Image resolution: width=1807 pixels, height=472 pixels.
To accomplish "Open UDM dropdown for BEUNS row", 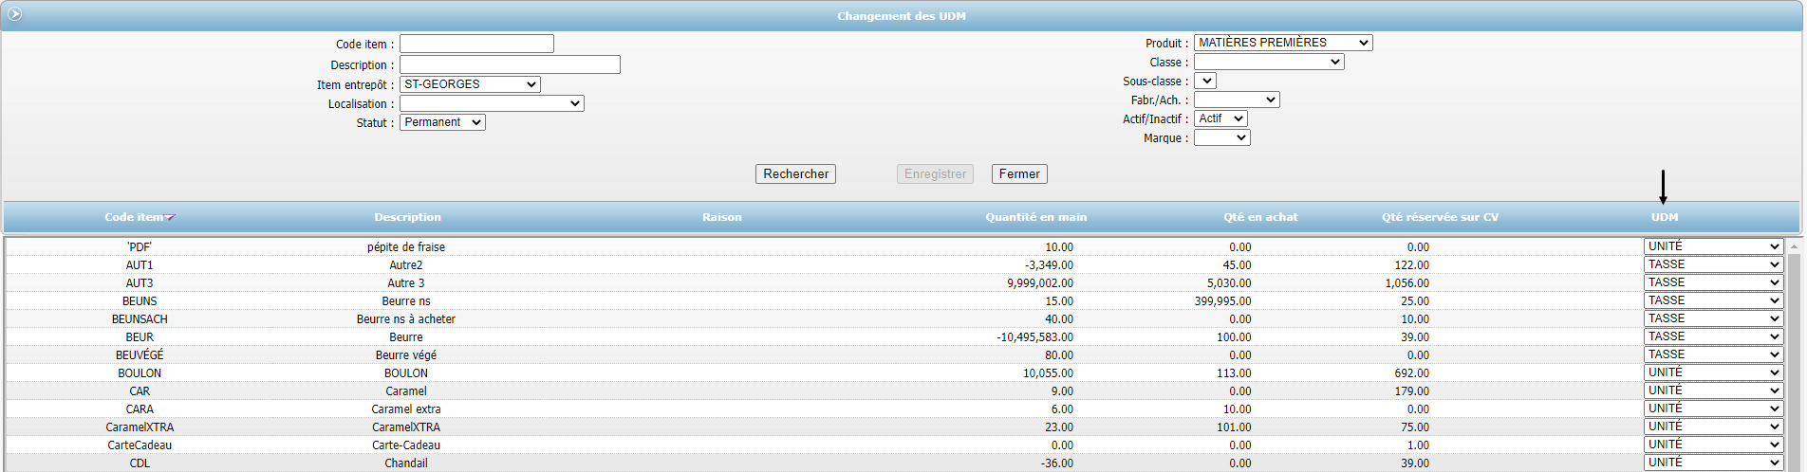I will point(1713,300).
